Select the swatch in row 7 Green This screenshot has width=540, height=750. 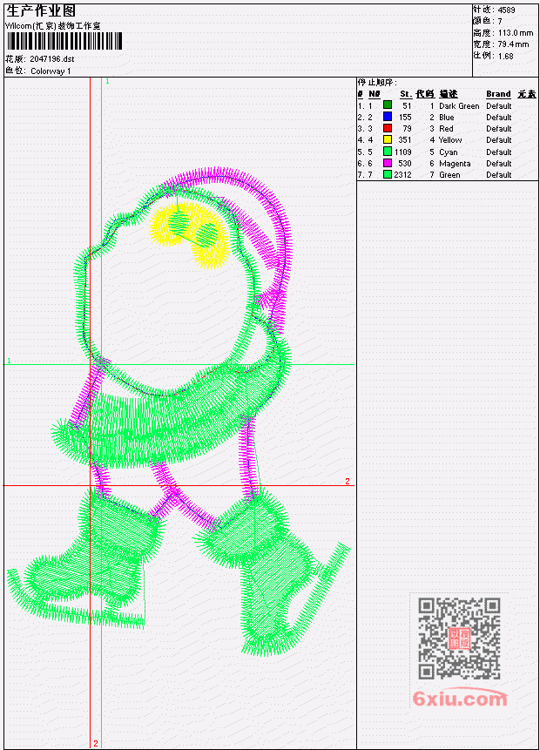pyautogui.click(x=388, y=174)
